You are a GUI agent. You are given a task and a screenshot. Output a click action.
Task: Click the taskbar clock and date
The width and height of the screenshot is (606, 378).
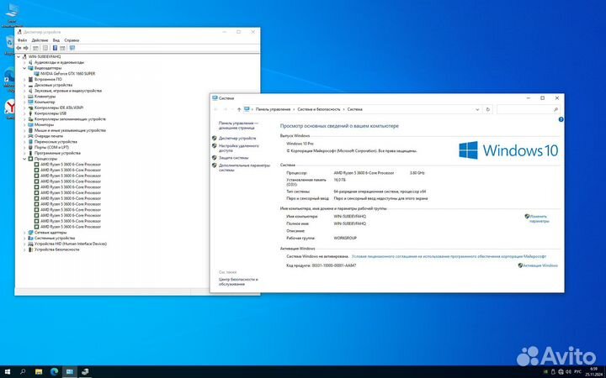click(593, 372)
